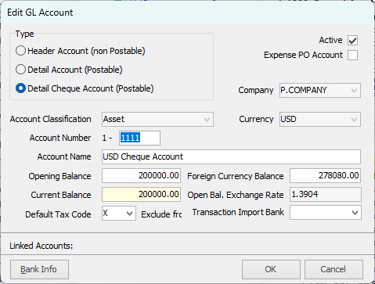Click into the Opening Balance field
This screenshot has height=284, width=375.
[141, 175]
